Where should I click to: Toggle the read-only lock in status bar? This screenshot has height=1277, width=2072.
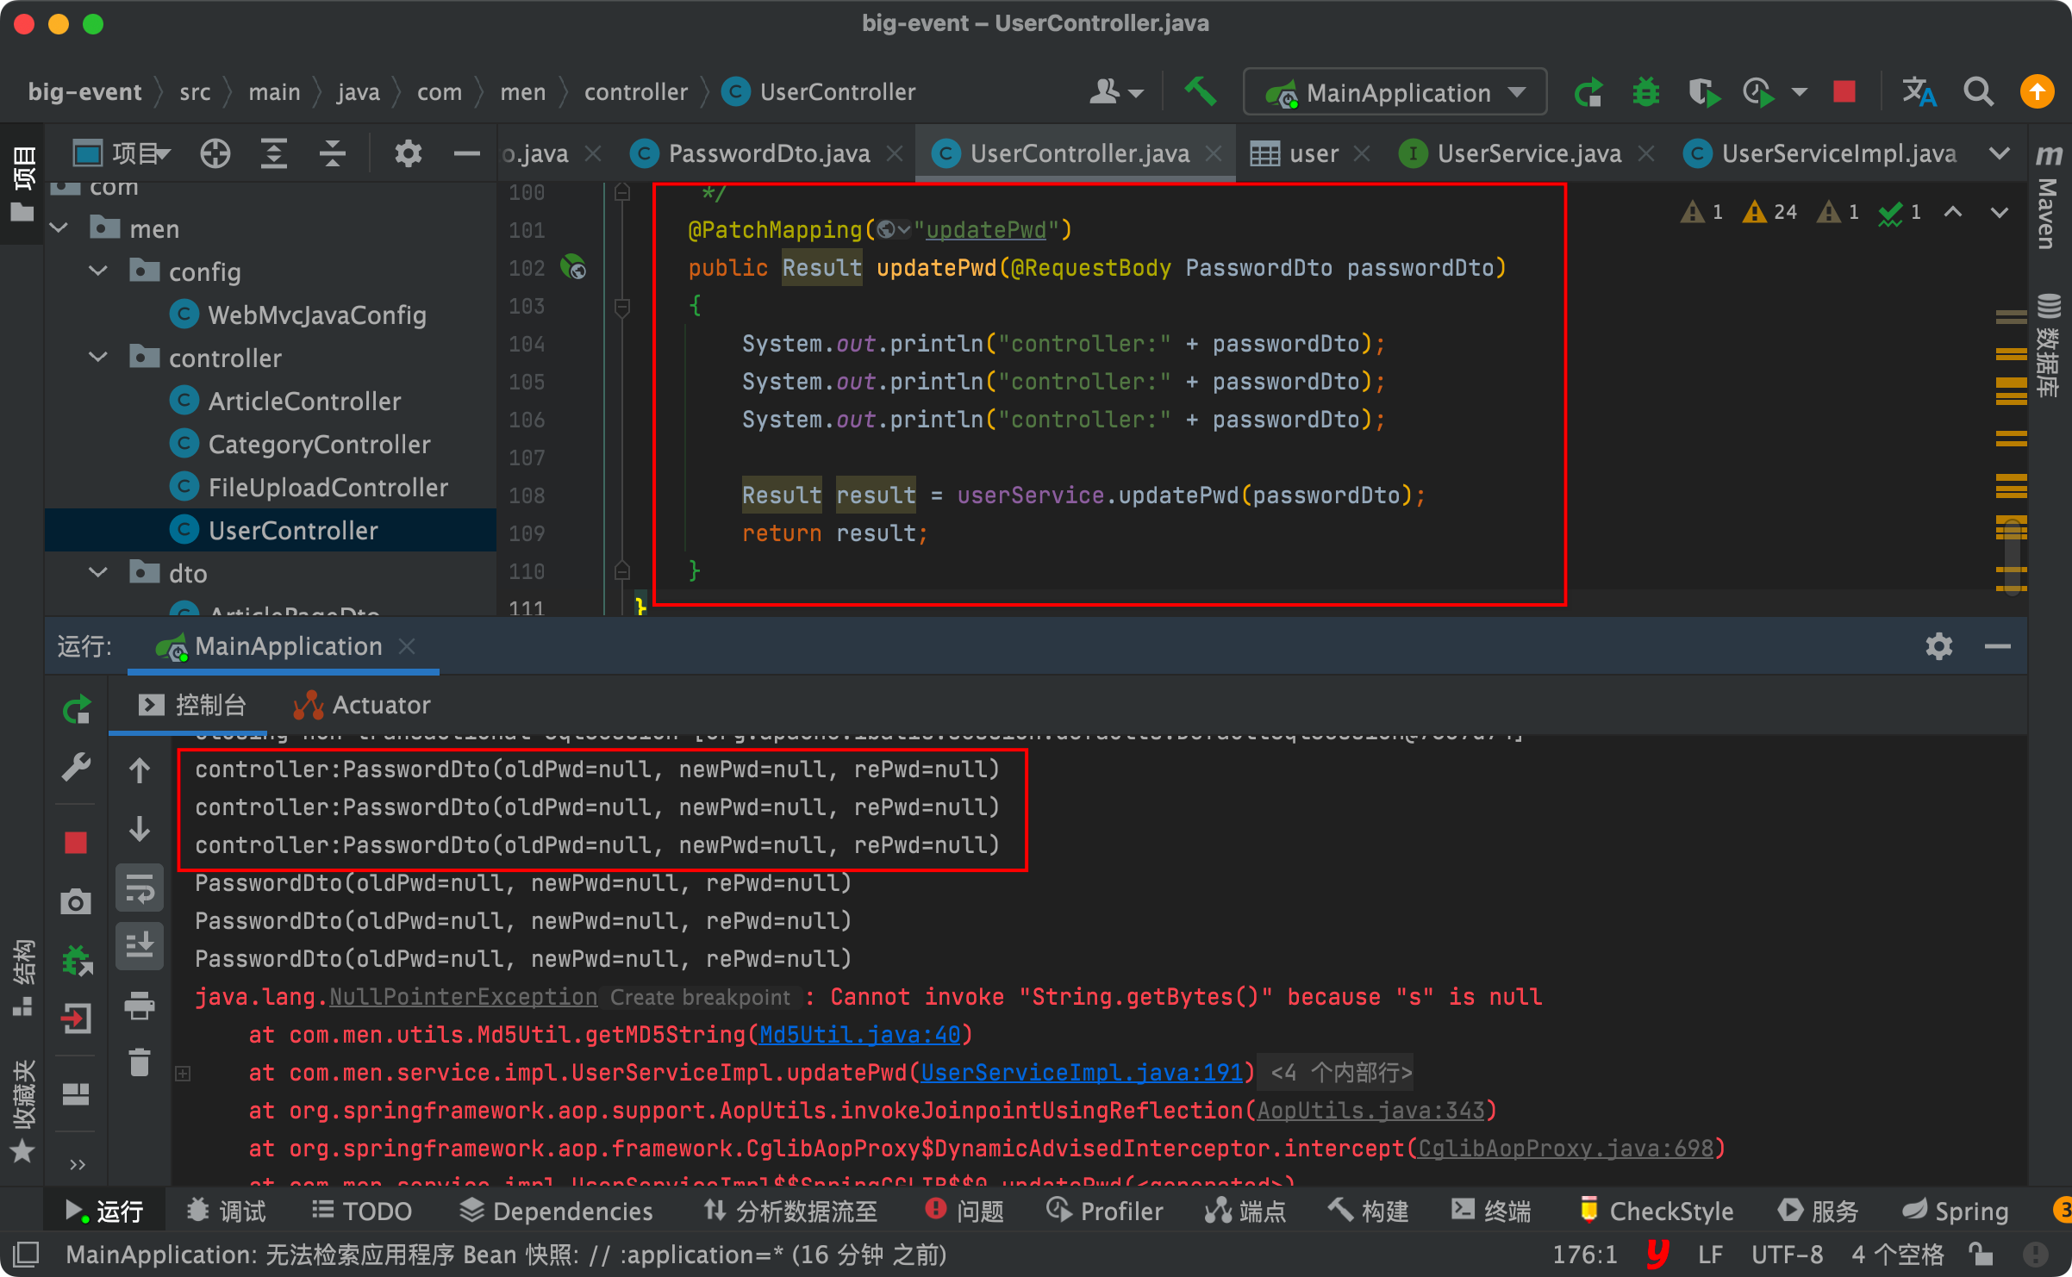click(1980, 1255)
